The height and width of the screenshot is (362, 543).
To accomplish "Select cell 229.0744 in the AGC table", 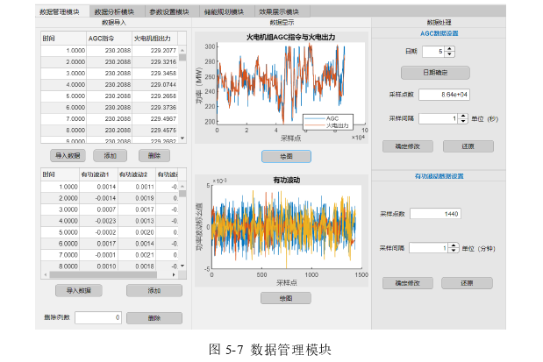I will (x=154, y=85).
